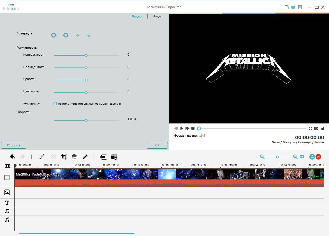Select the picture-in-picture track icon

click(x=7, y=192)
